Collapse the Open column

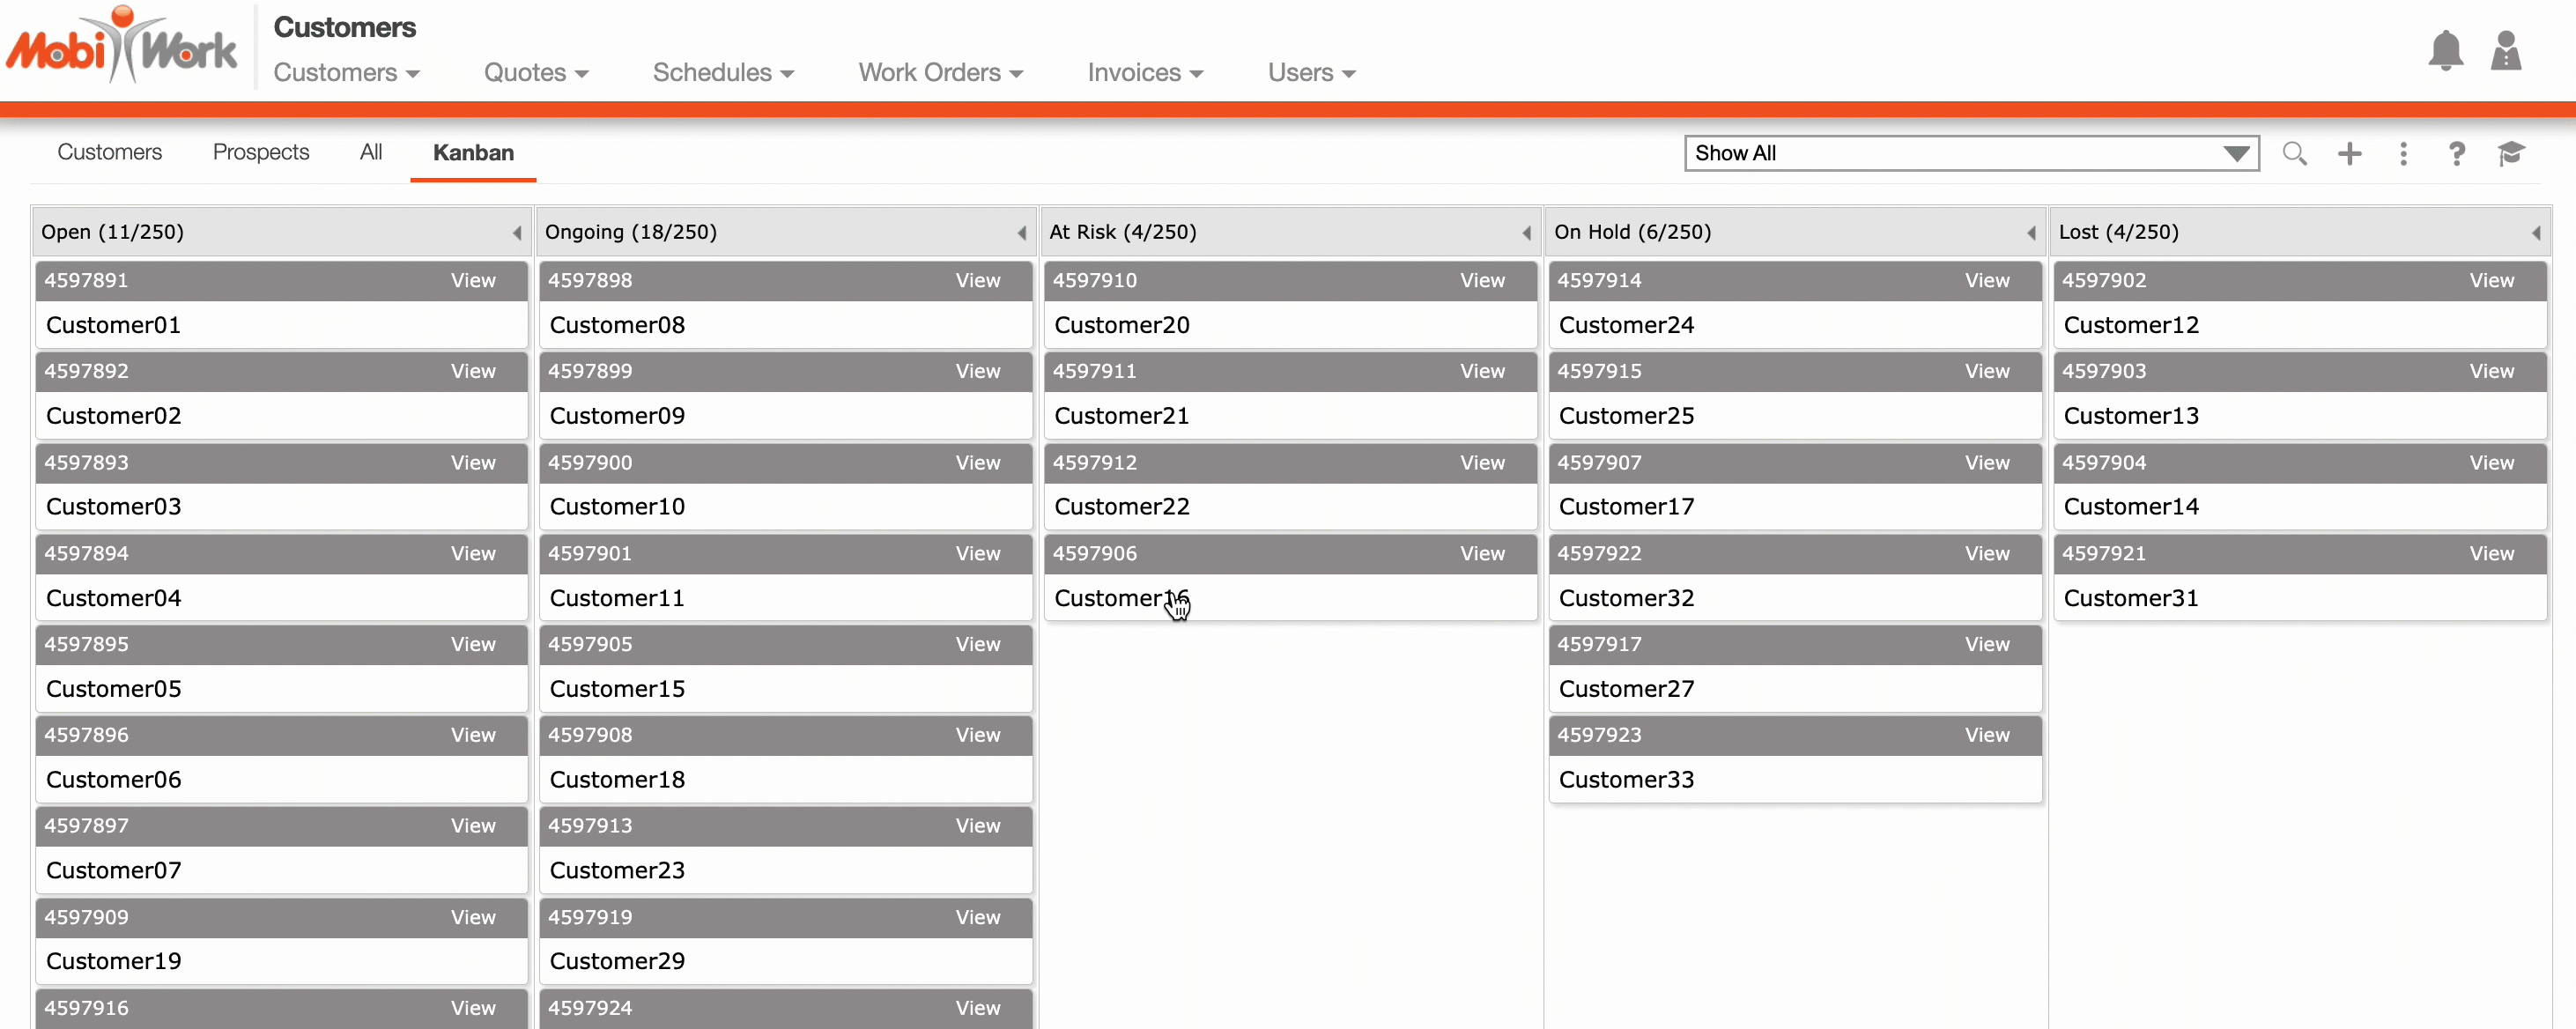[517, 233]
